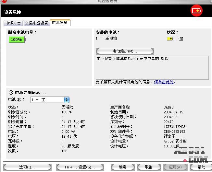Click the Fn + F3 设置(G)... button
This screenshot has width=212, height=172.
click(80, 167)
